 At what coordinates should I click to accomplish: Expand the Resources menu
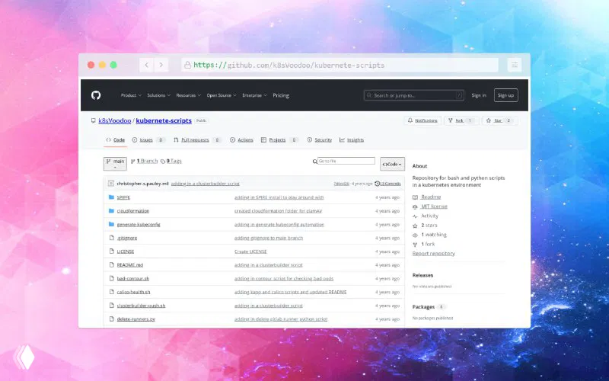pos(188,95)
